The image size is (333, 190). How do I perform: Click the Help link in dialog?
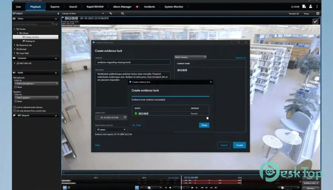tap(97, 145)
